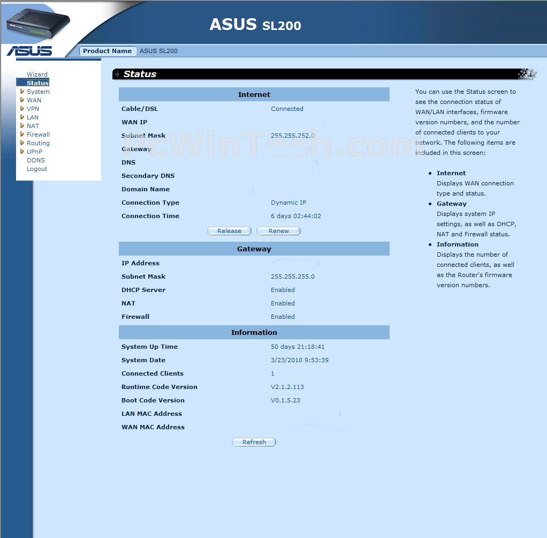The width and height of the screenshot is (547, 538).
Task: Click the Firewall 'Enabled' value
Action: [x=283, y=317]
